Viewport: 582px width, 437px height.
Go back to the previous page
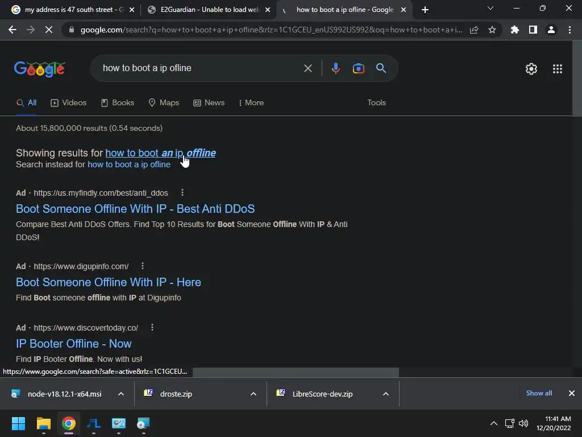(13, 30)
